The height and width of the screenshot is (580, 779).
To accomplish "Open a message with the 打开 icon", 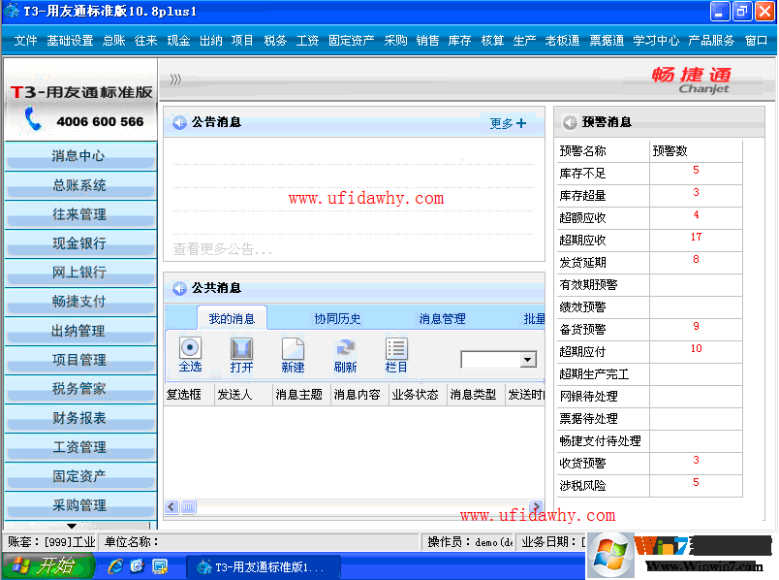I will [x=240, y=352].
